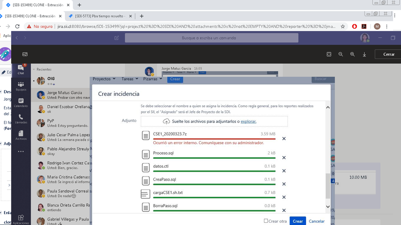Open the OIG chat
This screenshot has height=225, width=401.
pyautogui.click(x=61, y=81)
